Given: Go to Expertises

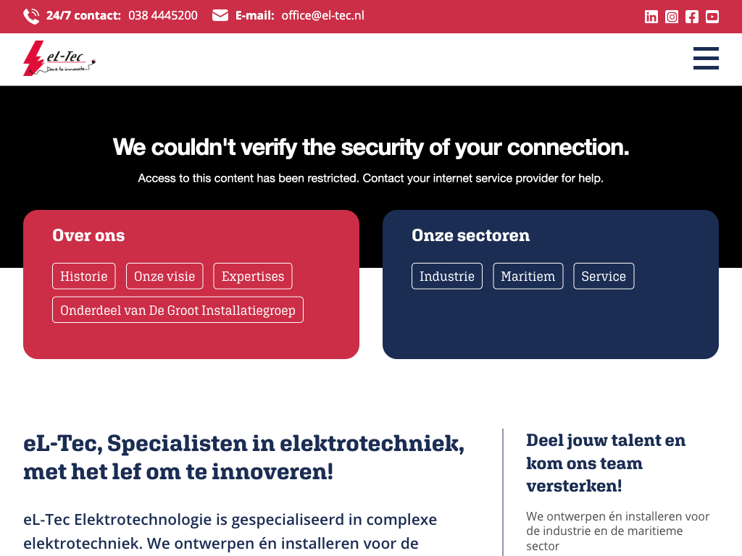Looking at the screenshot, I should point(253,276).
